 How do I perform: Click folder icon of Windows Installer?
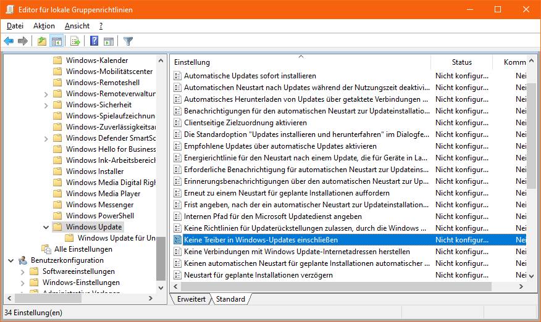pyautogui.click(x=57, y=171)
